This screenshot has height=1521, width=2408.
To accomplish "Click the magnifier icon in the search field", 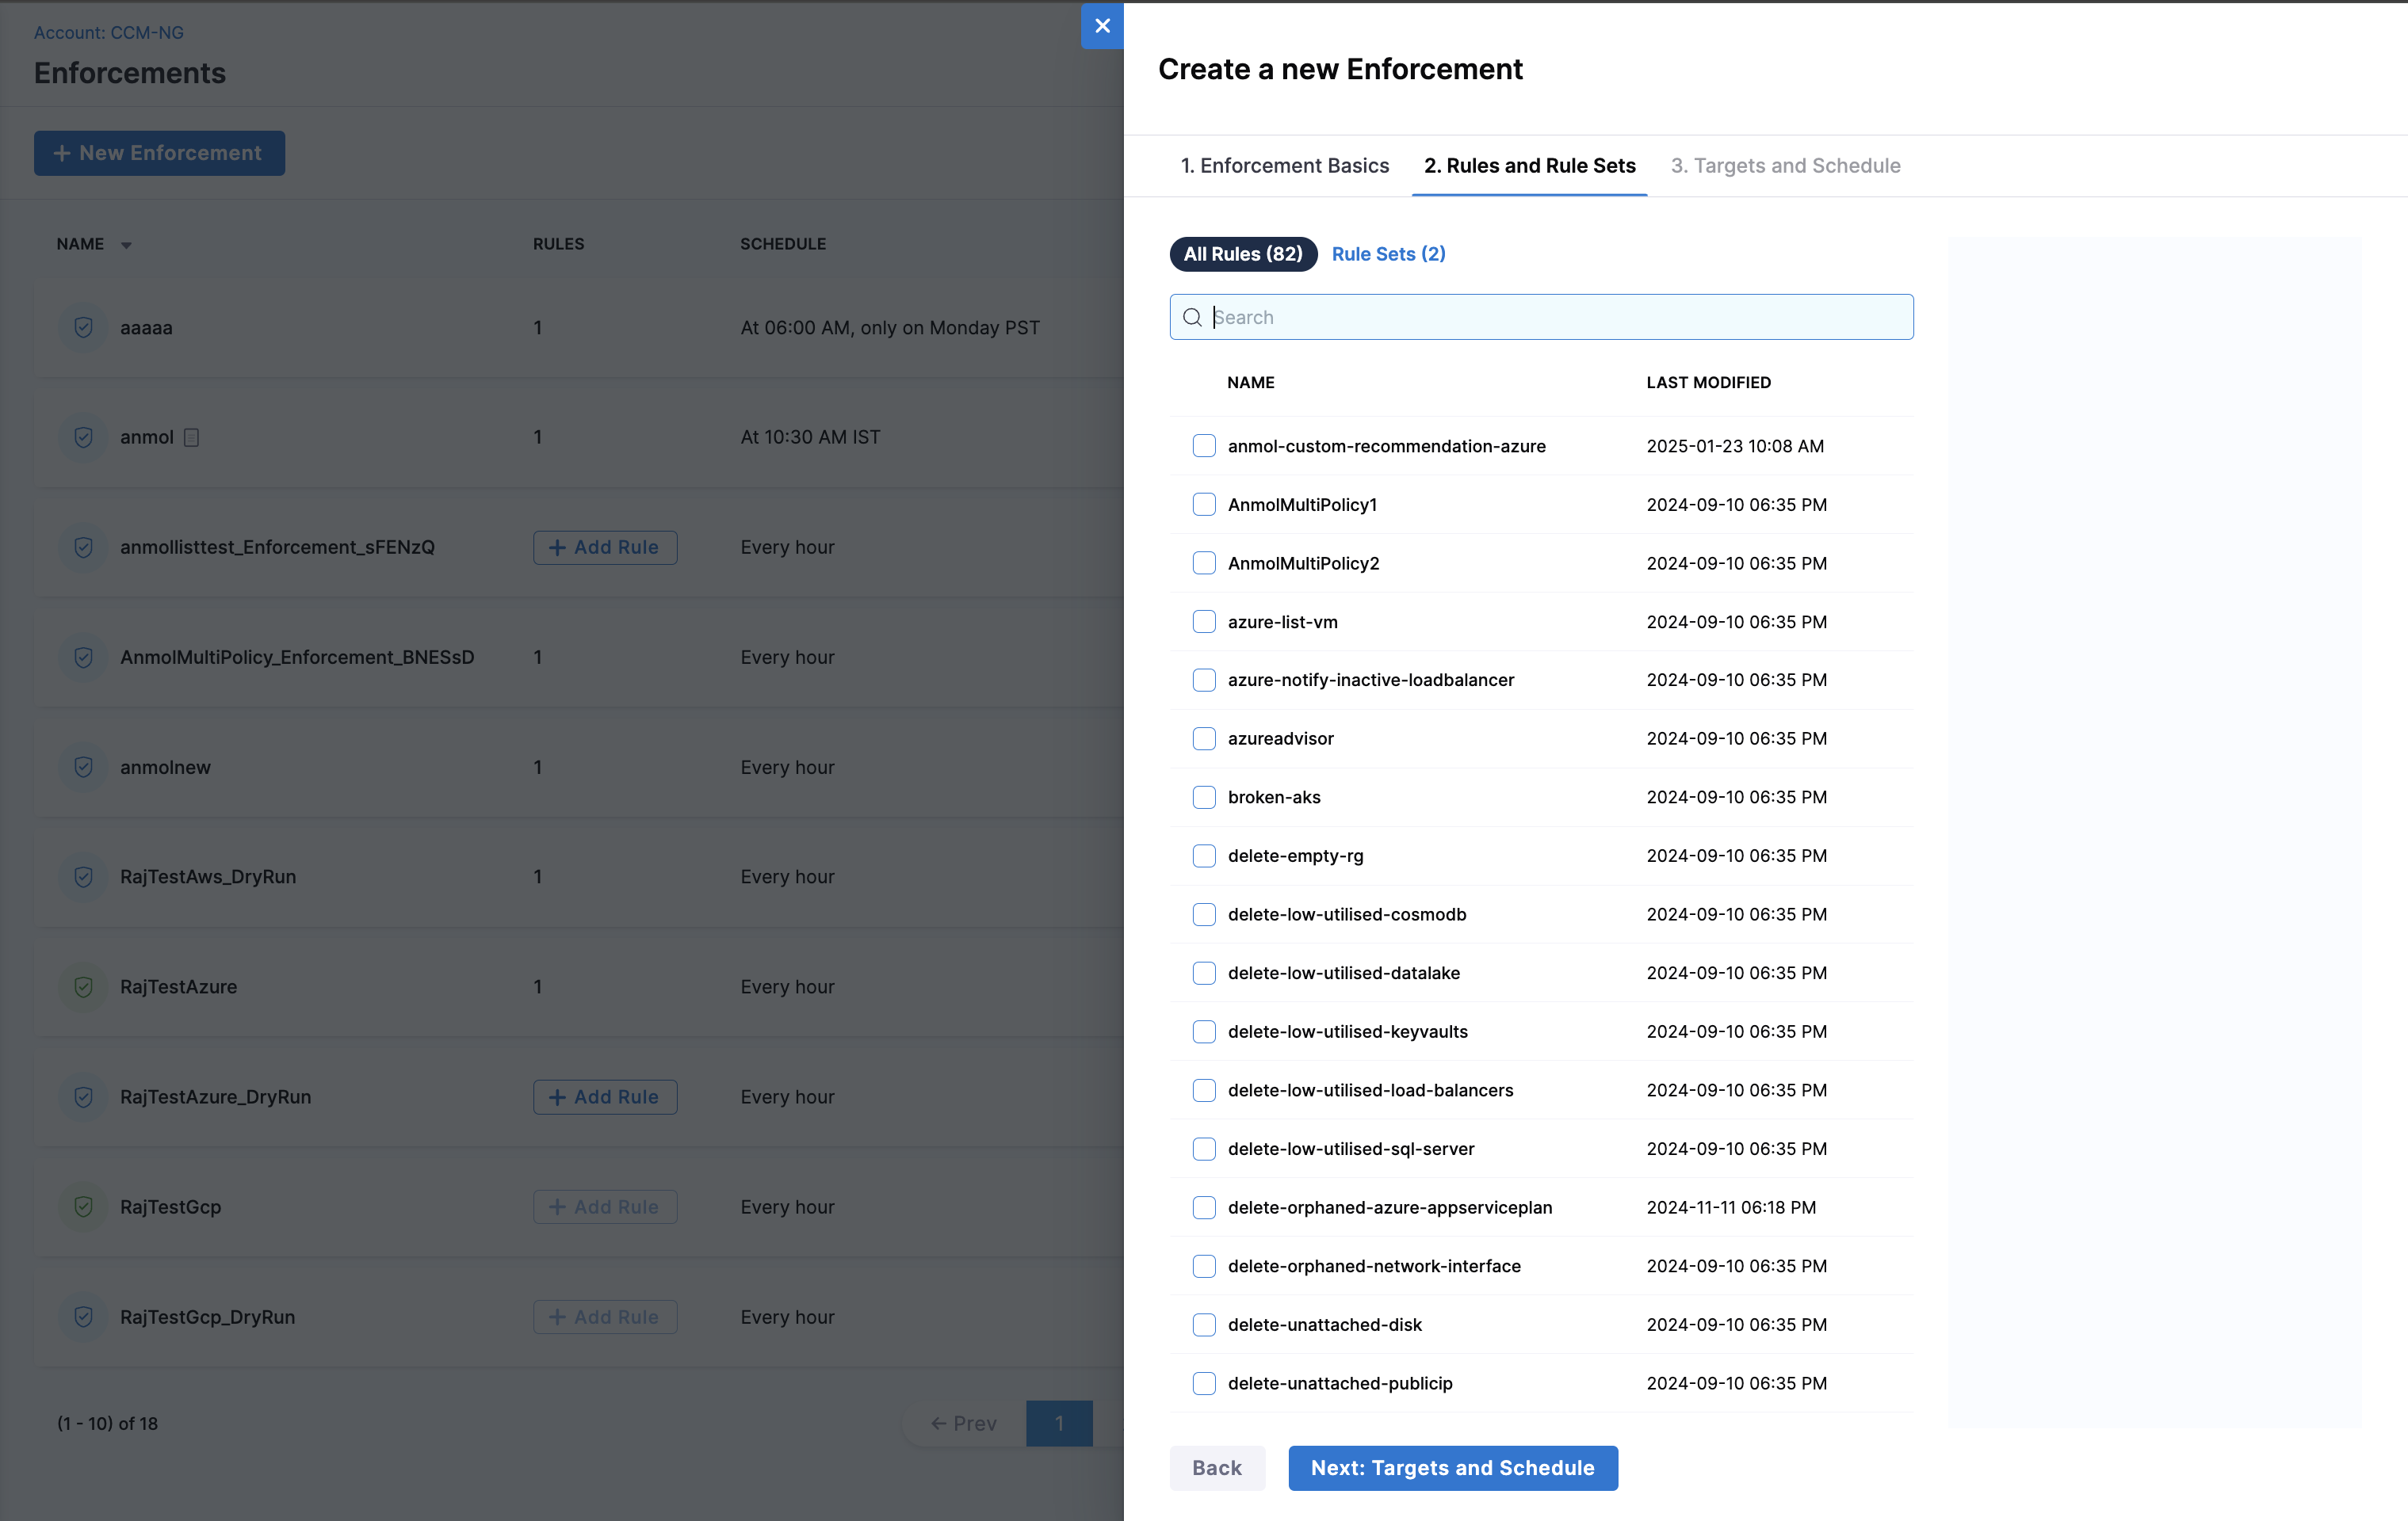I will click(1192, 318).
